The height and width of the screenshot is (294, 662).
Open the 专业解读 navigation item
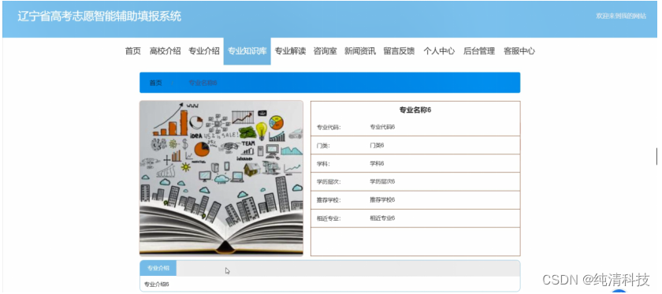point(291,51)
